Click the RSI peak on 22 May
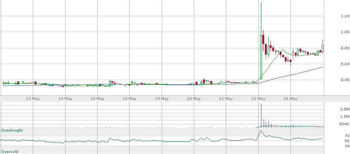 click(261, 131)
